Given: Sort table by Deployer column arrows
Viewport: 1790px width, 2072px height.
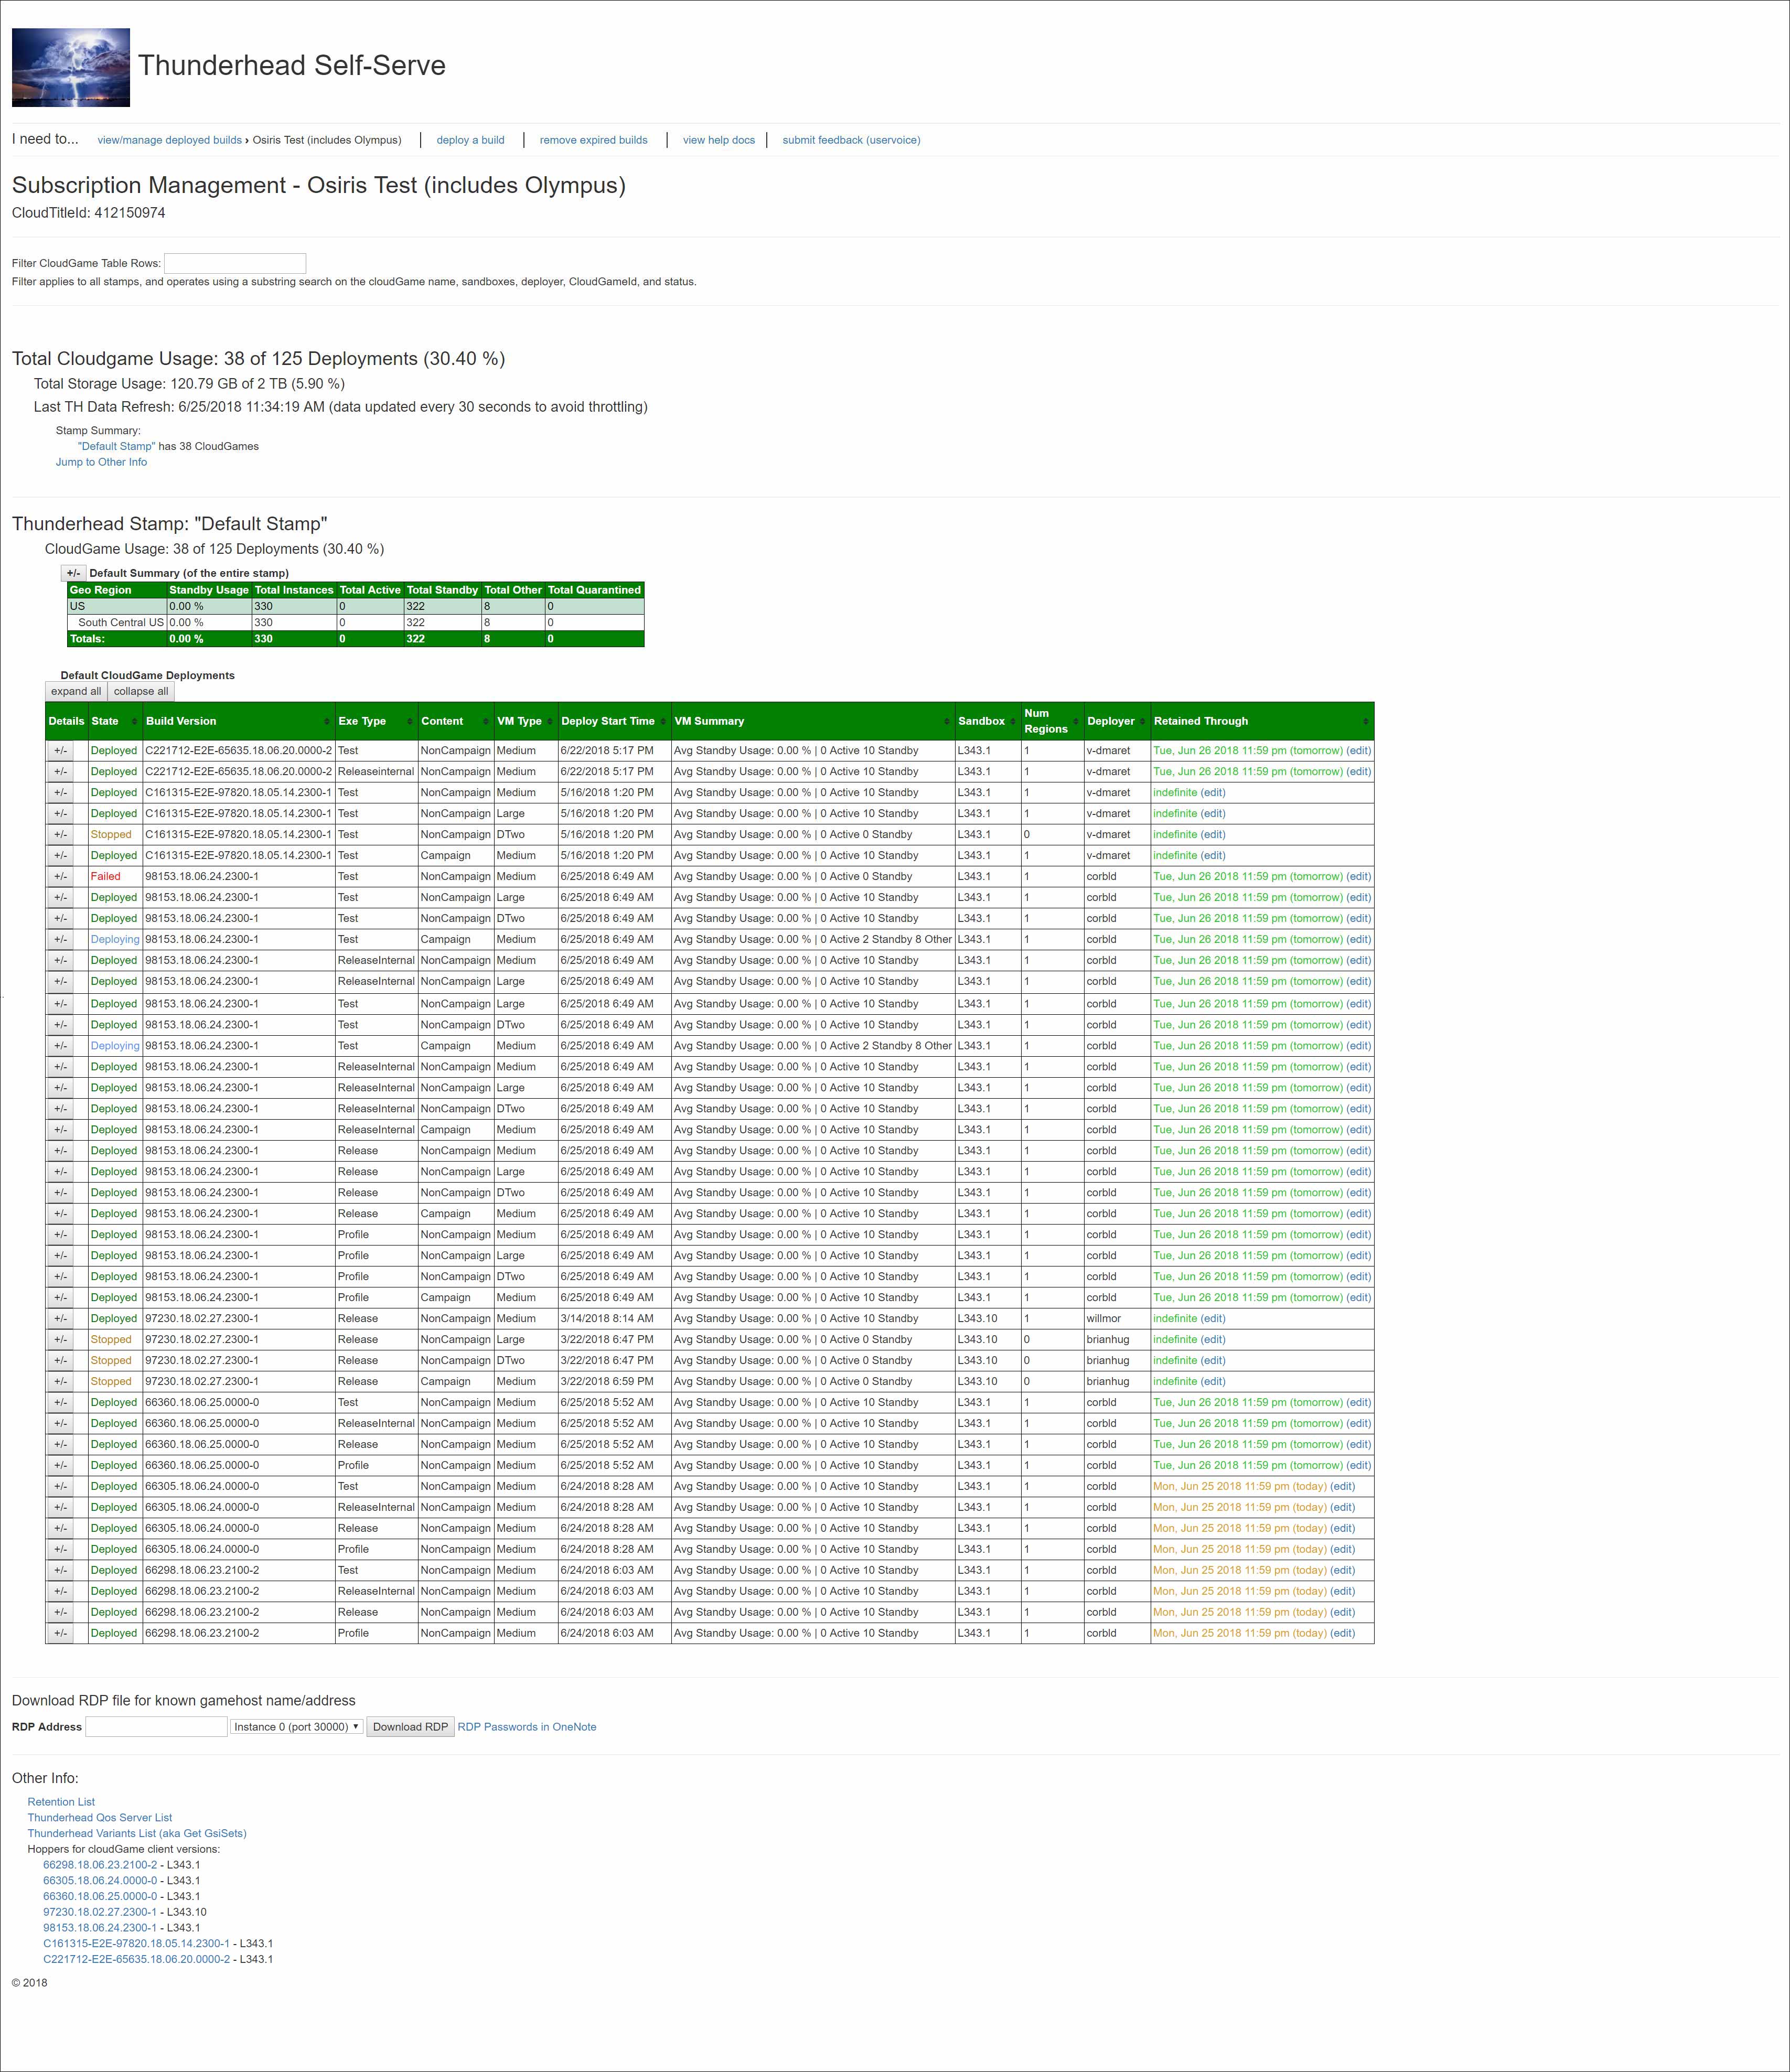Looking at the screenshot, I should click(1142, 721).
